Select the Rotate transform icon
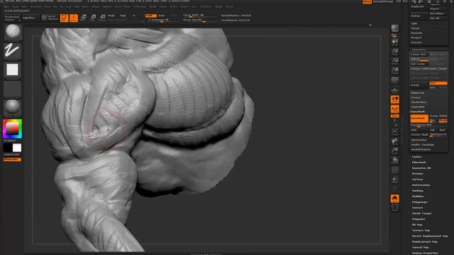This screenshot has height=255, width=454. (102, 18)
